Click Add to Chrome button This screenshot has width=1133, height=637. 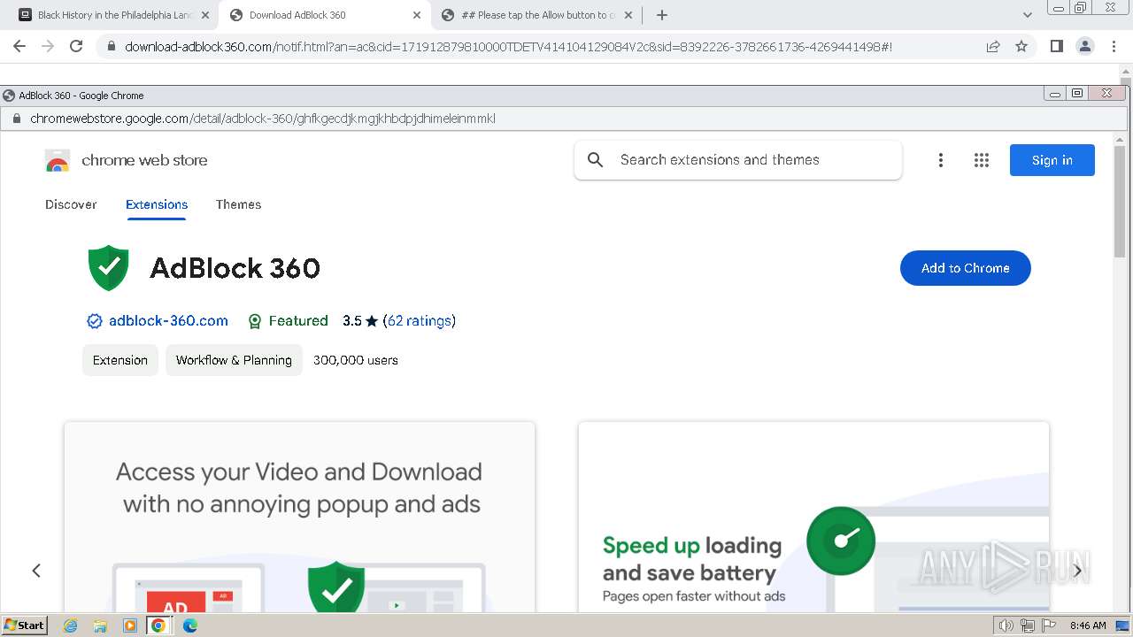pyautogui.click(x=966, y=268)
